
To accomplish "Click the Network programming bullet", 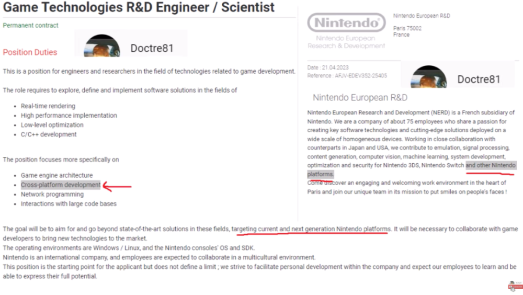I will click(52, 194).
